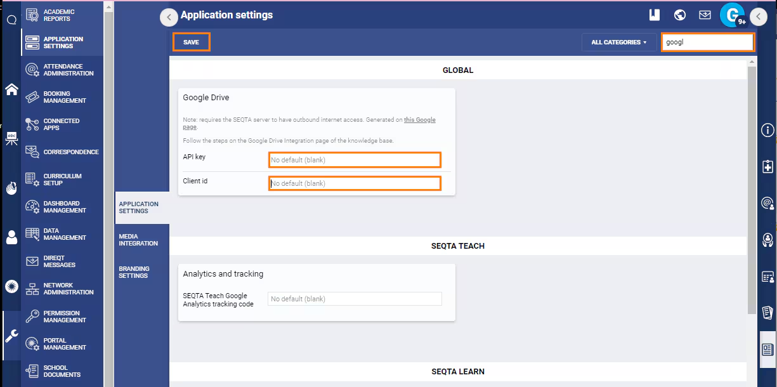
Task: Open Booking Management
Action: click(62, 97)
